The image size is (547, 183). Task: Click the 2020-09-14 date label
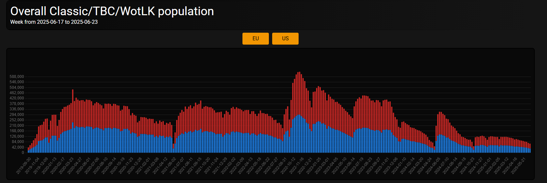pos(109,165)
